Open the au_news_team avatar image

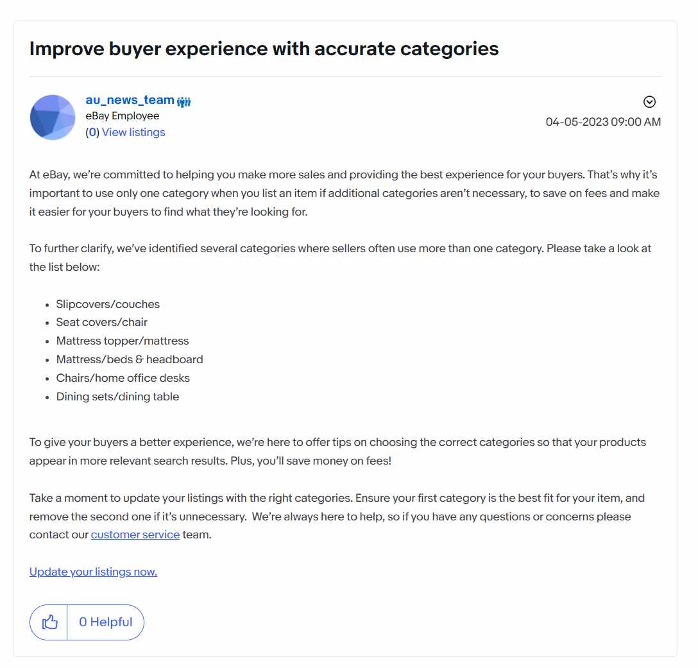click(x=53, y=119)
